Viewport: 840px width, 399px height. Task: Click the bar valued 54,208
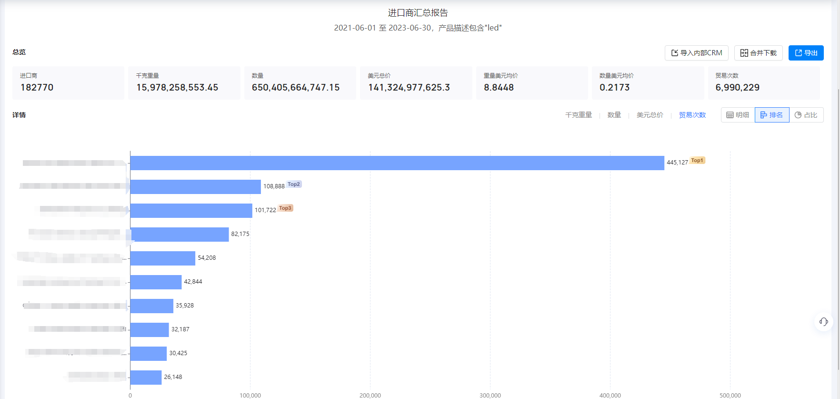162,258
